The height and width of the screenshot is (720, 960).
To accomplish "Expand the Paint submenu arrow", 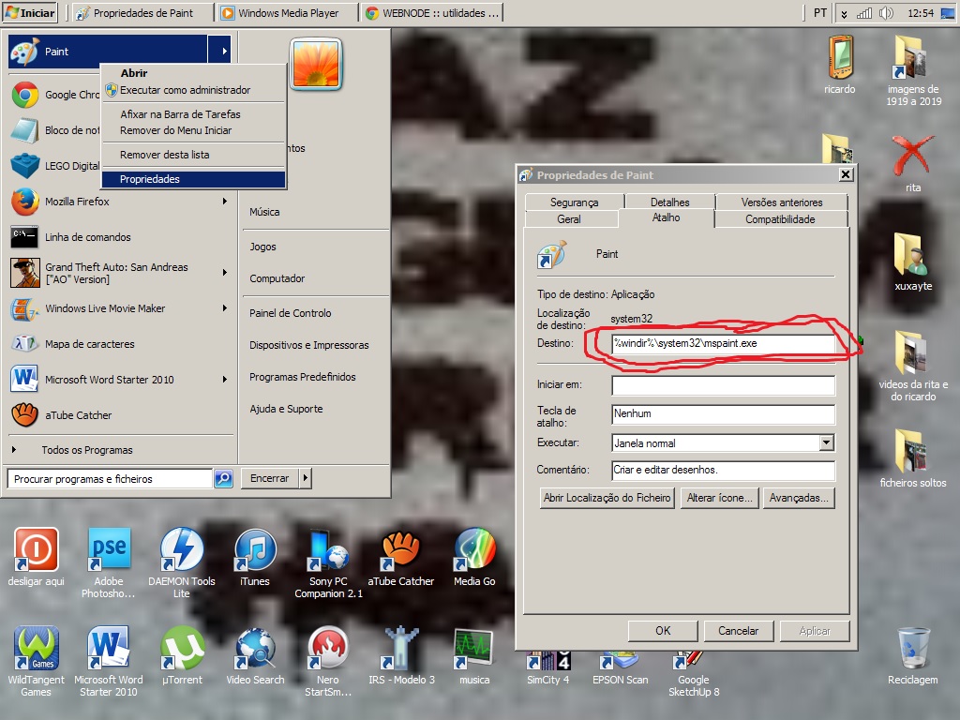I will coord(222,52).
